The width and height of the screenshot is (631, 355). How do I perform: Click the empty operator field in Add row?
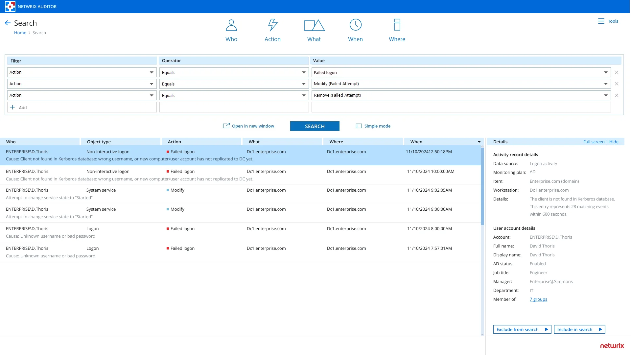coord(234,107)
